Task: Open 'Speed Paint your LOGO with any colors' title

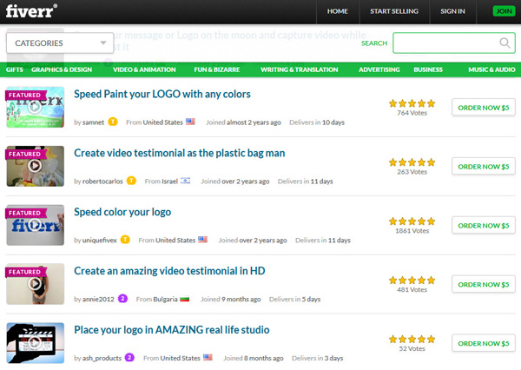Action: [x=162, y=94]
